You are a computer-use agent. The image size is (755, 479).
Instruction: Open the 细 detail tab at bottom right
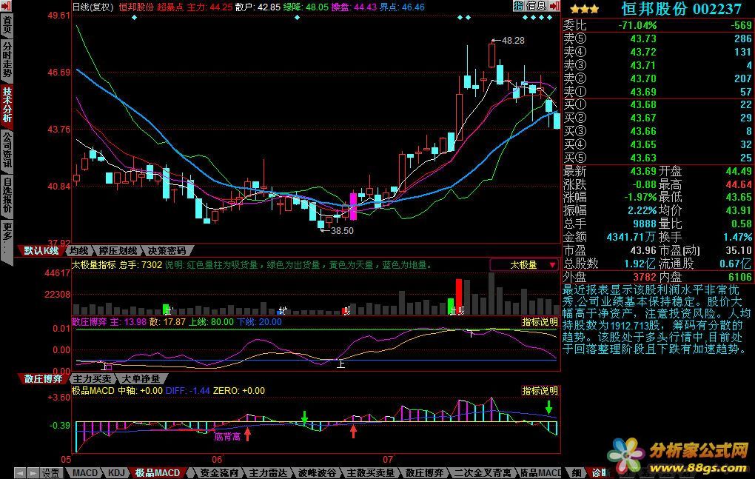point(576,473)
